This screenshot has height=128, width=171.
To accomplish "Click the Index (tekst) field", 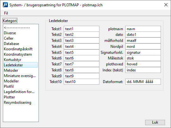I will coord(143,70).
